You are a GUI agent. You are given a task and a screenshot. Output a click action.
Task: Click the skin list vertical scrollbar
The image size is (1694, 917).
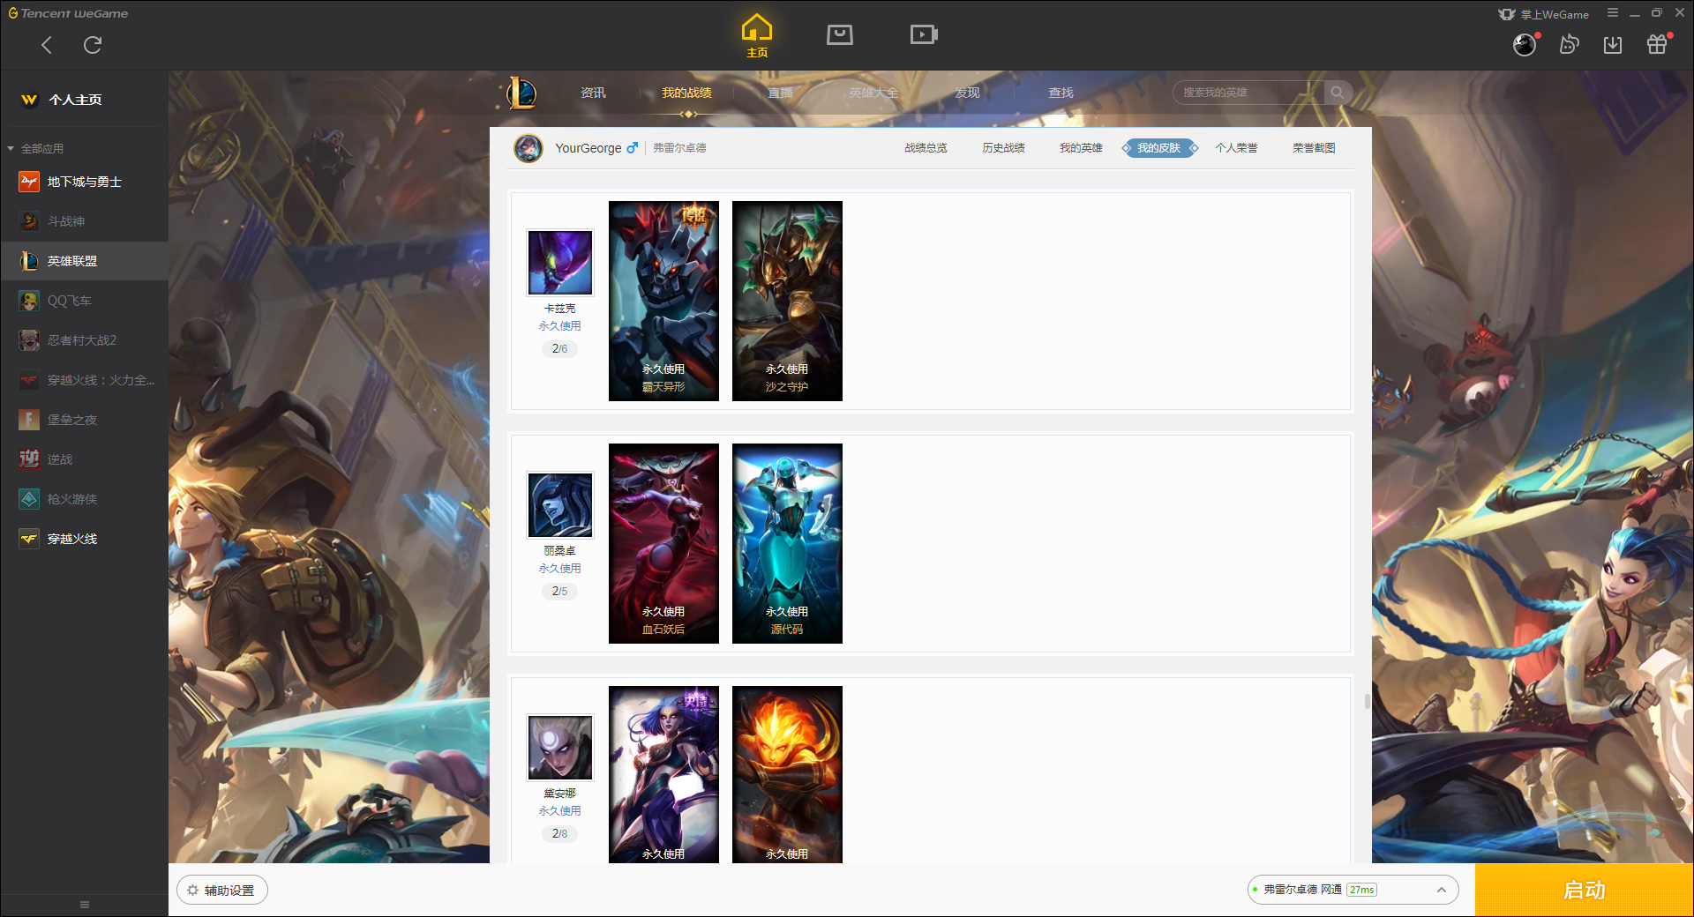click(x=1367, y=702)
